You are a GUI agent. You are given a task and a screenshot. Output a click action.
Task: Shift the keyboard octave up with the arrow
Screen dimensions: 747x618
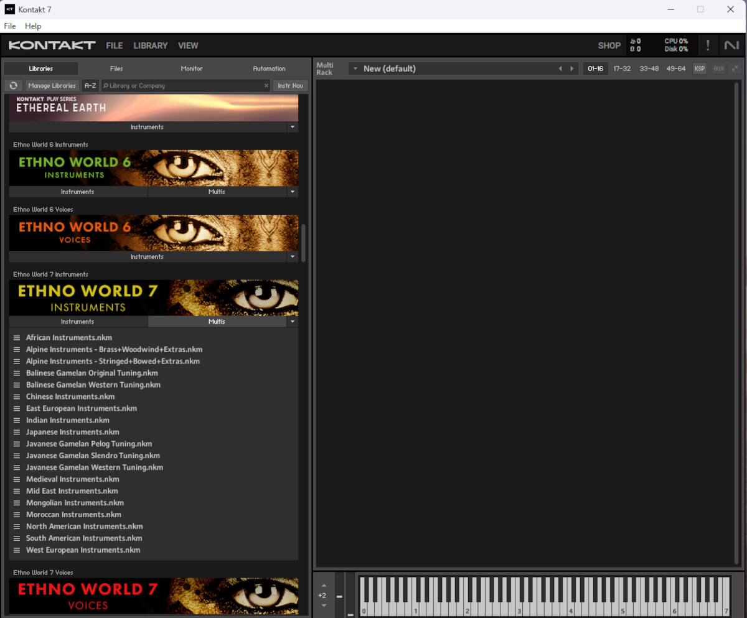tap(324, 586)
